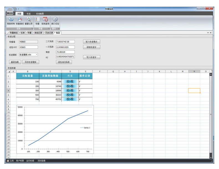219x169 pixels.
Task: Click the check mark in row 2 操作记录
Action: click(80, 82)
